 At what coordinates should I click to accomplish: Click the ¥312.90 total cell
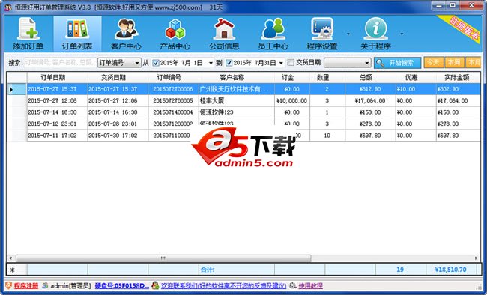tap(370, 89)
